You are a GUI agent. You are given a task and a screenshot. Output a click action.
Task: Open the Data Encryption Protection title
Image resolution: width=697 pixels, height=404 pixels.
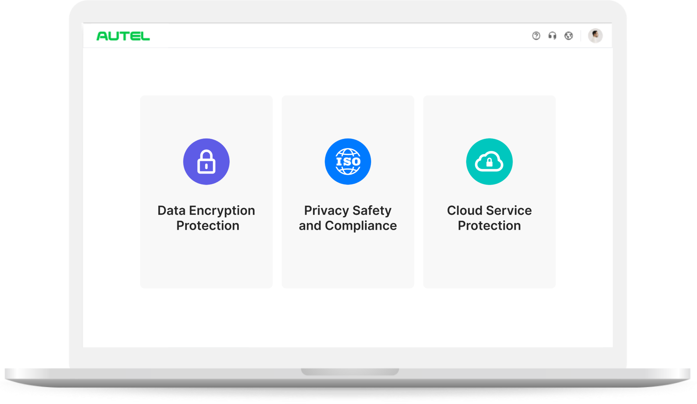coord(206,218)
